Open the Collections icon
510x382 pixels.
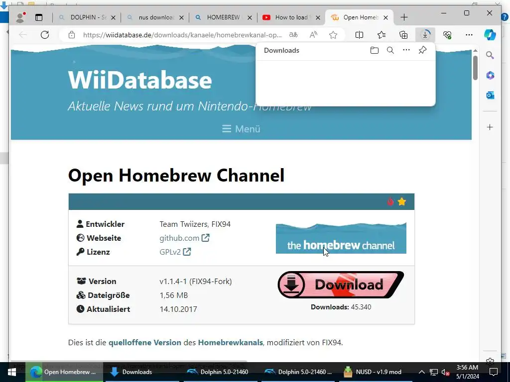(403, 35)
